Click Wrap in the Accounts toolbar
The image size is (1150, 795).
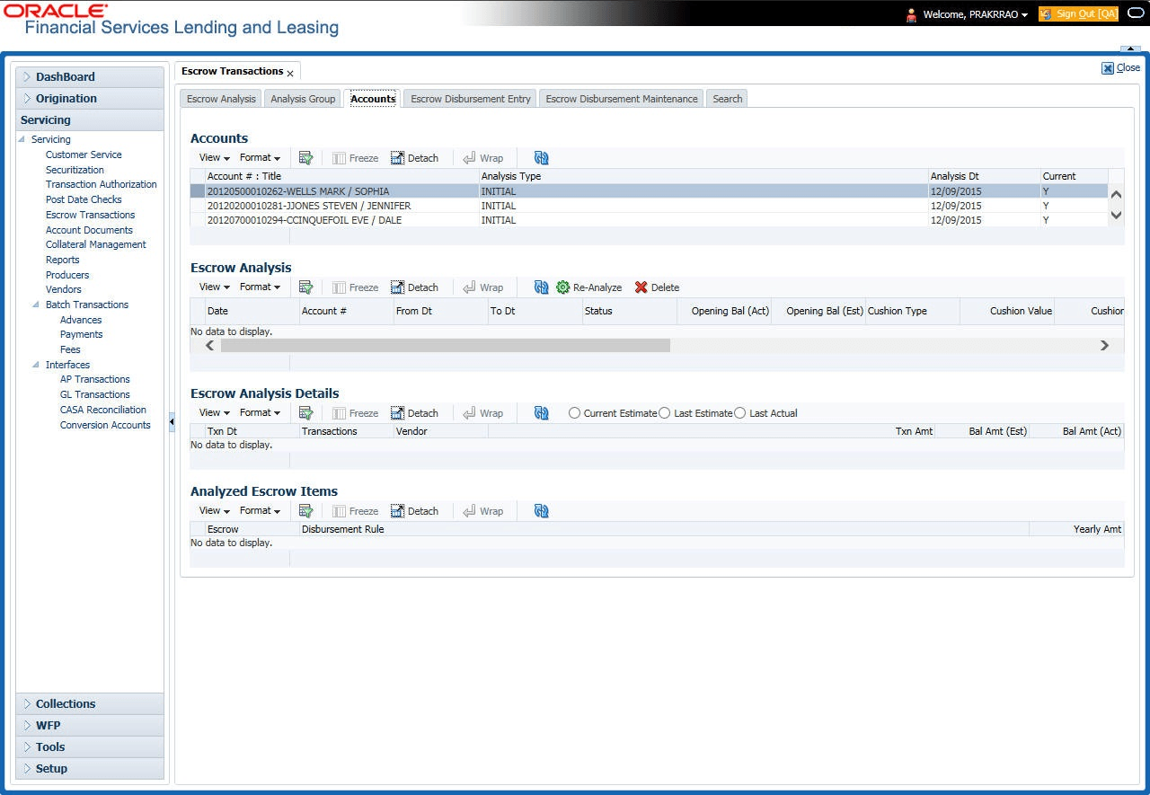482,158
